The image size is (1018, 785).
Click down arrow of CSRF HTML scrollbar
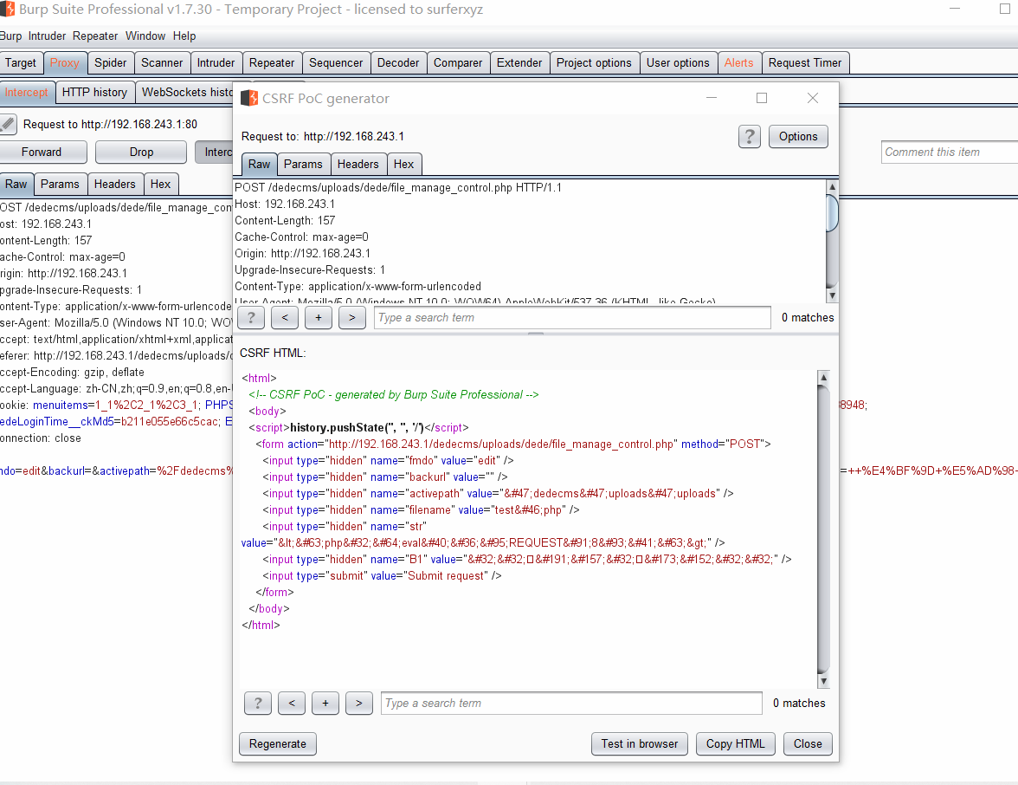(823, 681)
